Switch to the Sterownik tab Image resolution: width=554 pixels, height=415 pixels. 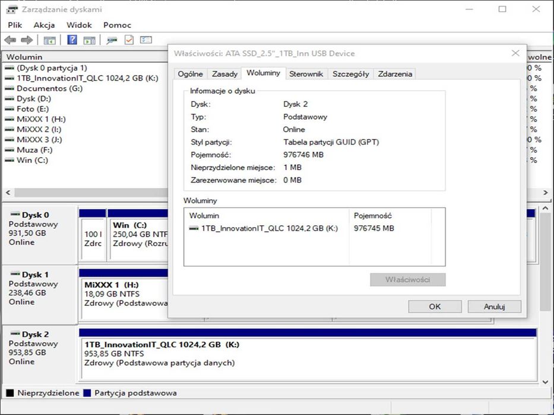point(306,74)
